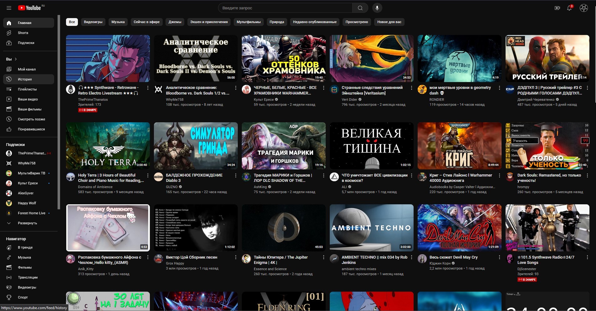Open МультиВарик ТВ subscription channel
The image size is (596, 311).
(x=28, y=173)
